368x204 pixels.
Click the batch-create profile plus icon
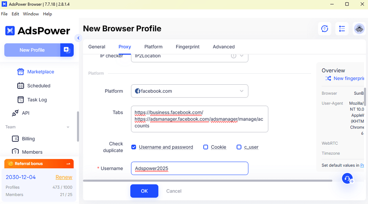pyautogui.click(x=67, y=50)
